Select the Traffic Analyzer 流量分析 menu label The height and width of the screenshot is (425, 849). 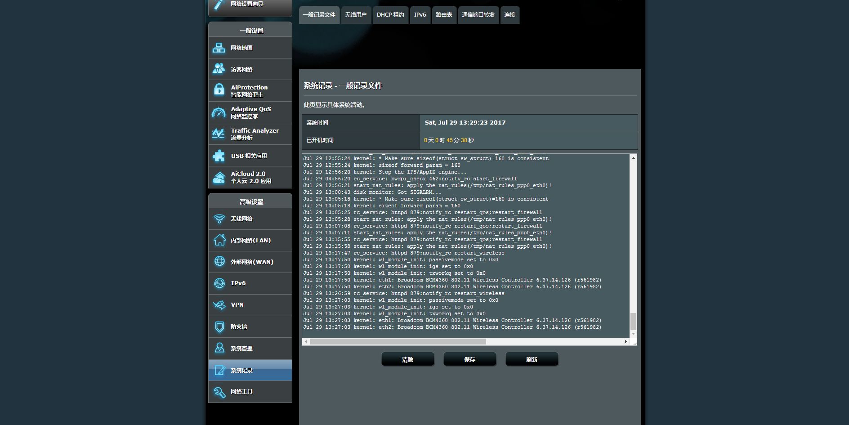click(255, 134)
